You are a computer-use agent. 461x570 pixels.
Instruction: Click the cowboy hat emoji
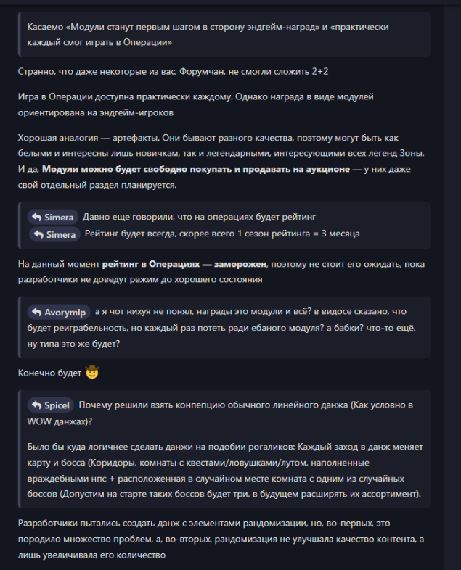(x=91, y=373)
